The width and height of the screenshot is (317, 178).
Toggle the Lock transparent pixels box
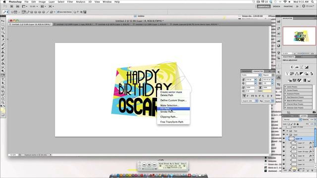click(289, 124)
